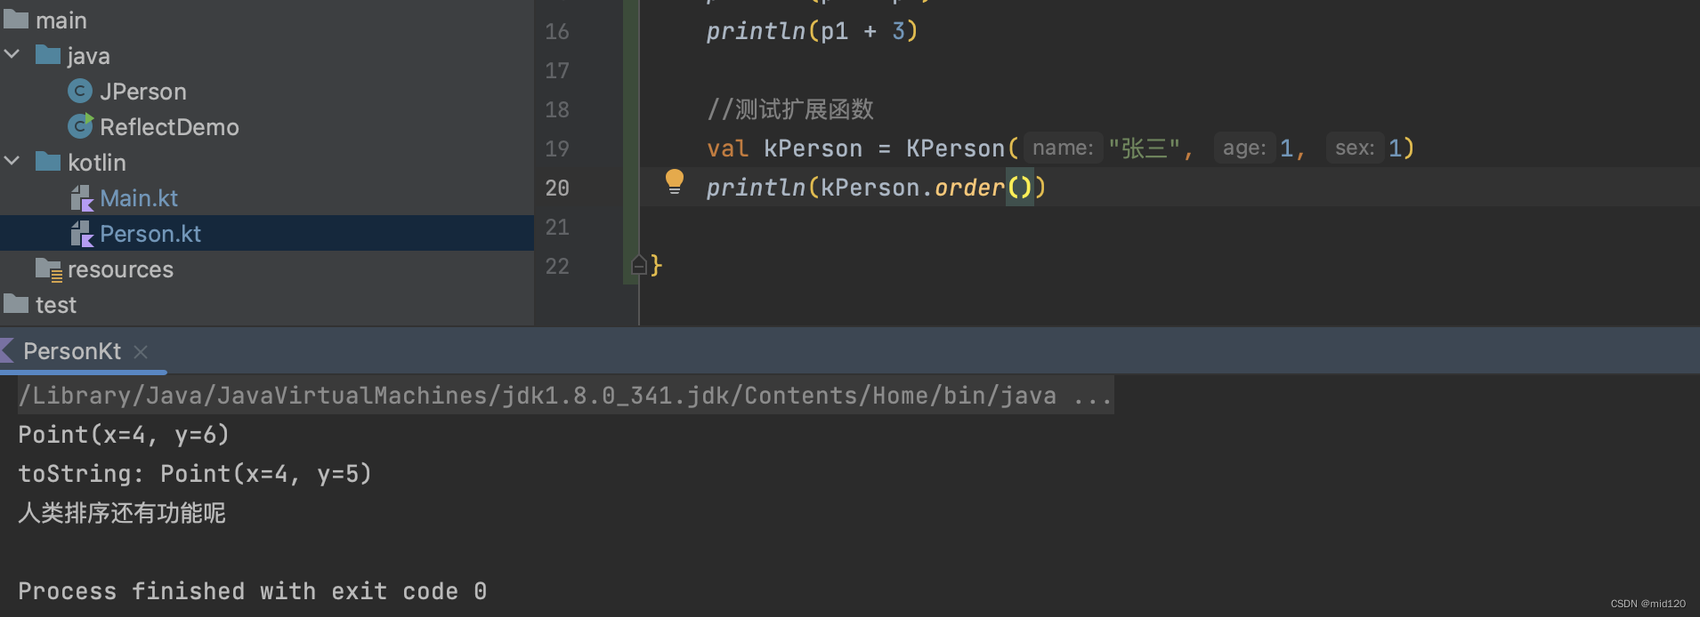Click the Main.kt Kotlin file icon
1700x617 pixels.
pos(82,198)
